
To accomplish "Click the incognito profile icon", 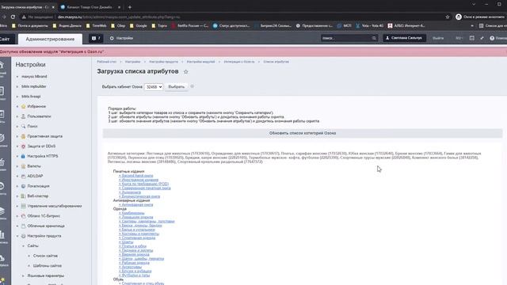I will point(459,17).
